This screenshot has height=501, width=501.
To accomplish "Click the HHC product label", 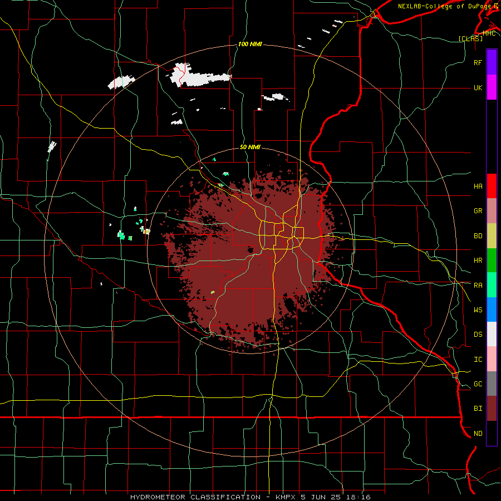I will click(x=489, y=33).
